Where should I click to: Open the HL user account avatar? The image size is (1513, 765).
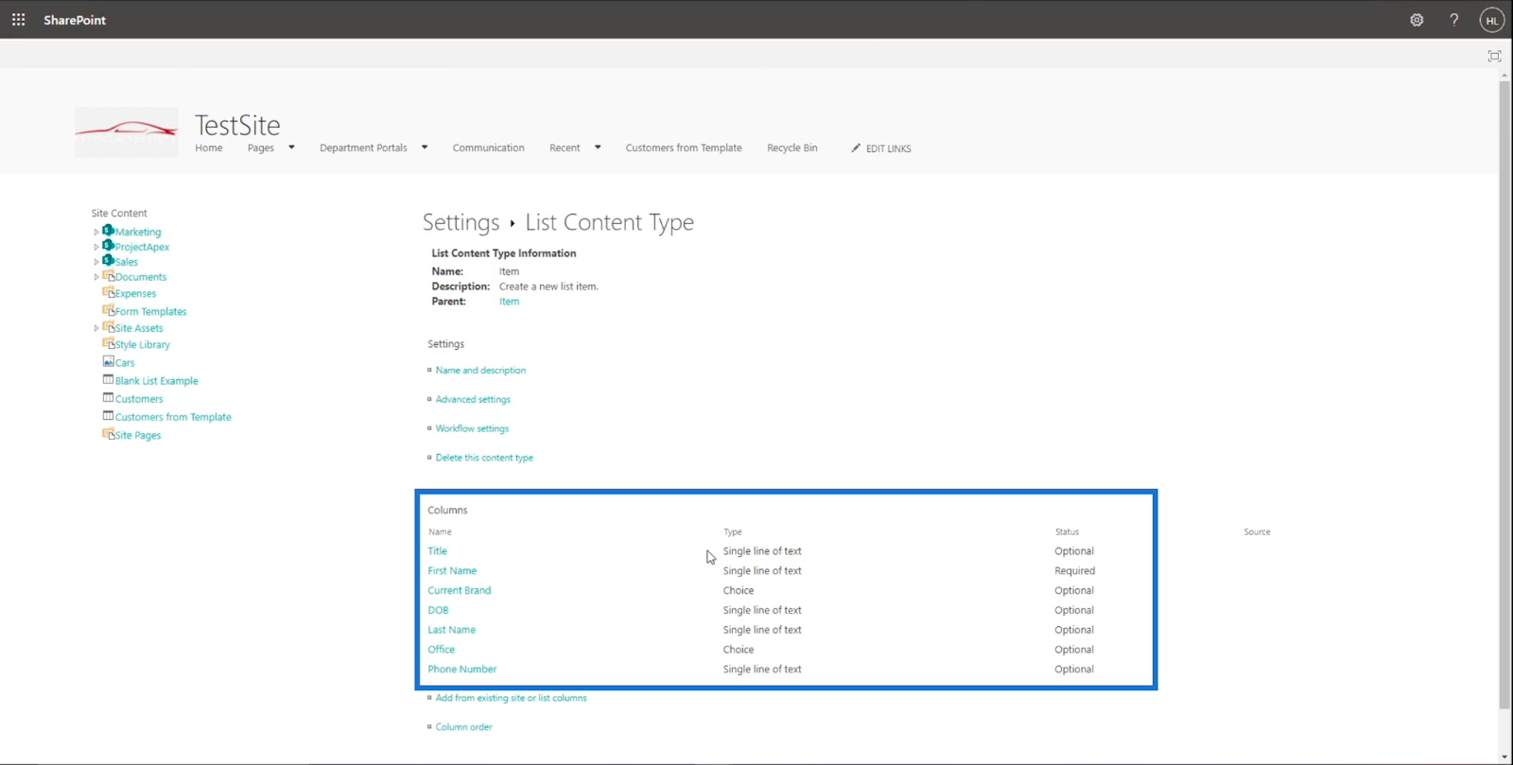[x=1491, y=20]
